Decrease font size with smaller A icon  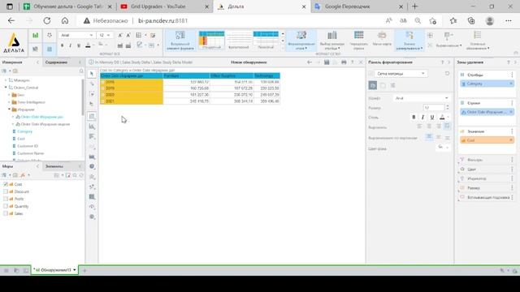[128, 35]
